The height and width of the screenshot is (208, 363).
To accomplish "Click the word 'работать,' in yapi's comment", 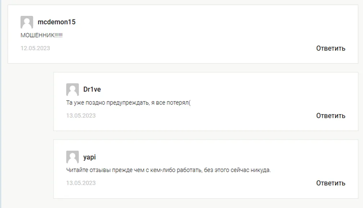I will pos(190,170).
